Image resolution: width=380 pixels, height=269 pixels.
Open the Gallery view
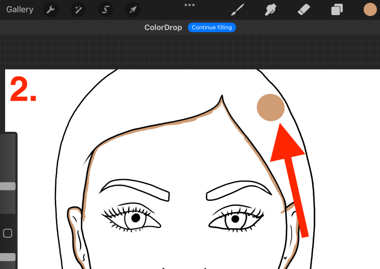(20, 10)
